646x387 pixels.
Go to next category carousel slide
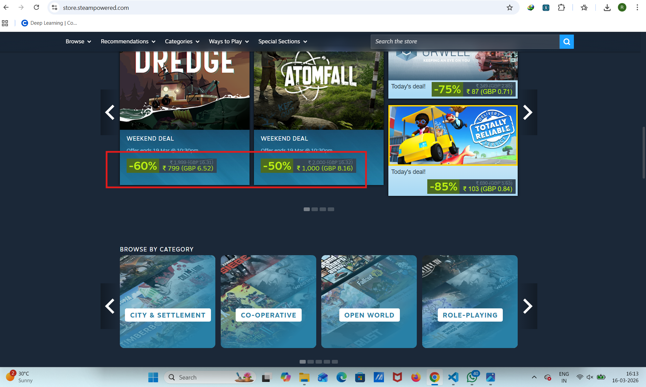[528, 306]
